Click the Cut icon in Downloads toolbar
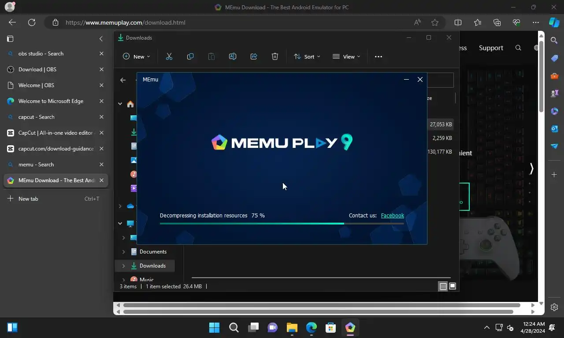 169,56
